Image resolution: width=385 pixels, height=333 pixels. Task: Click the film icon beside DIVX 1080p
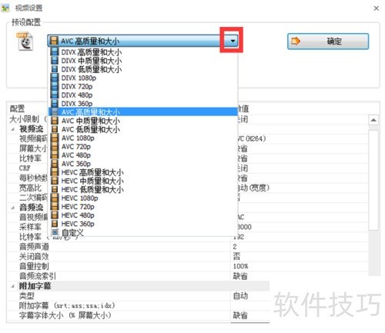55,78
